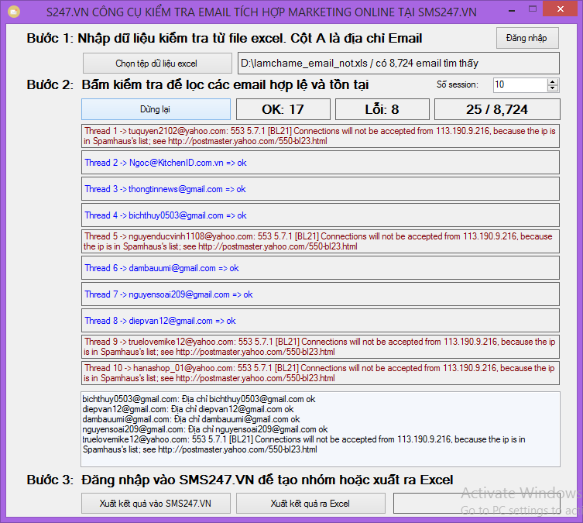Image resolution: width=583 pixels, height=523 pixels.
Task: Select Thread 8 diepvan12@gmail.com row
Action: [x=320, y=321]
